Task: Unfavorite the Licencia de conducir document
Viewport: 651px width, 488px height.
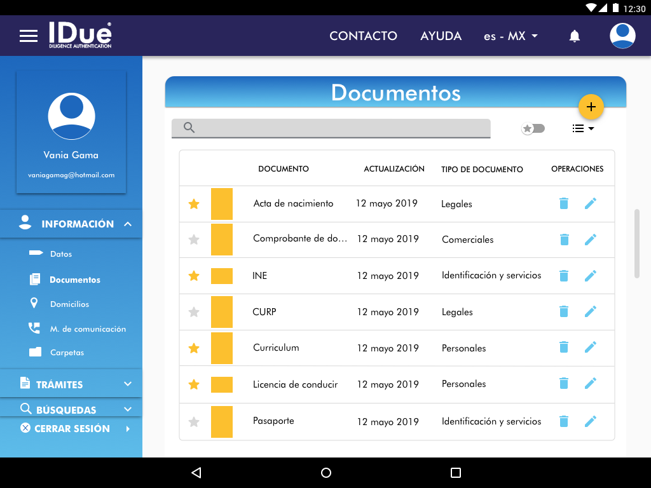Action: 194,384
